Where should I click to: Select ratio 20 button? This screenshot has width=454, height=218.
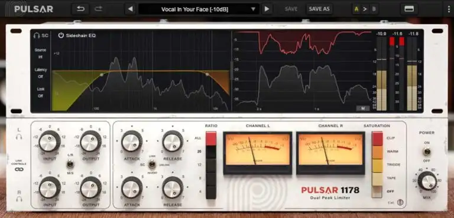211,152
